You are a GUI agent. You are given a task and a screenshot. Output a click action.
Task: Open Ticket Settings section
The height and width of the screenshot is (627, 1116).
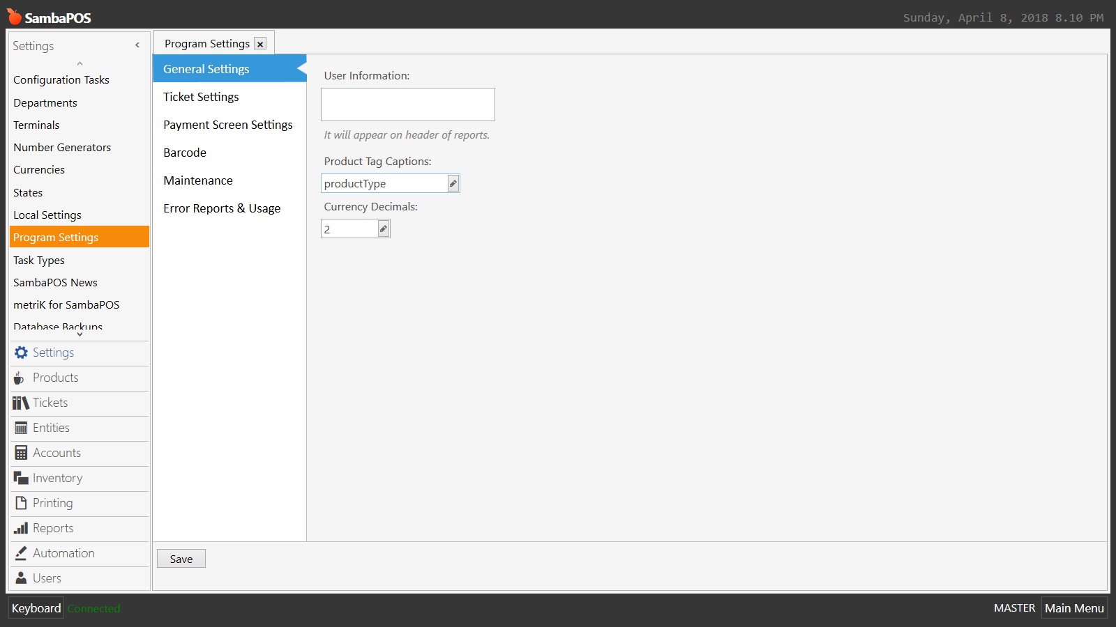point(229,97)
